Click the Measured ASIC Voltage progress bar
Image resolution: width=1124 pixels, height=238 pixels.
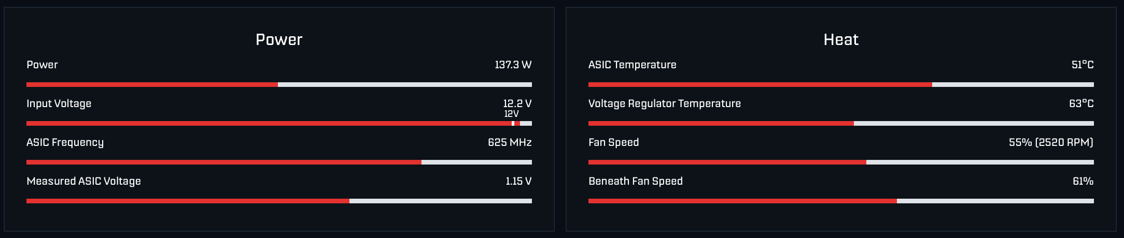tap(279, 201)
